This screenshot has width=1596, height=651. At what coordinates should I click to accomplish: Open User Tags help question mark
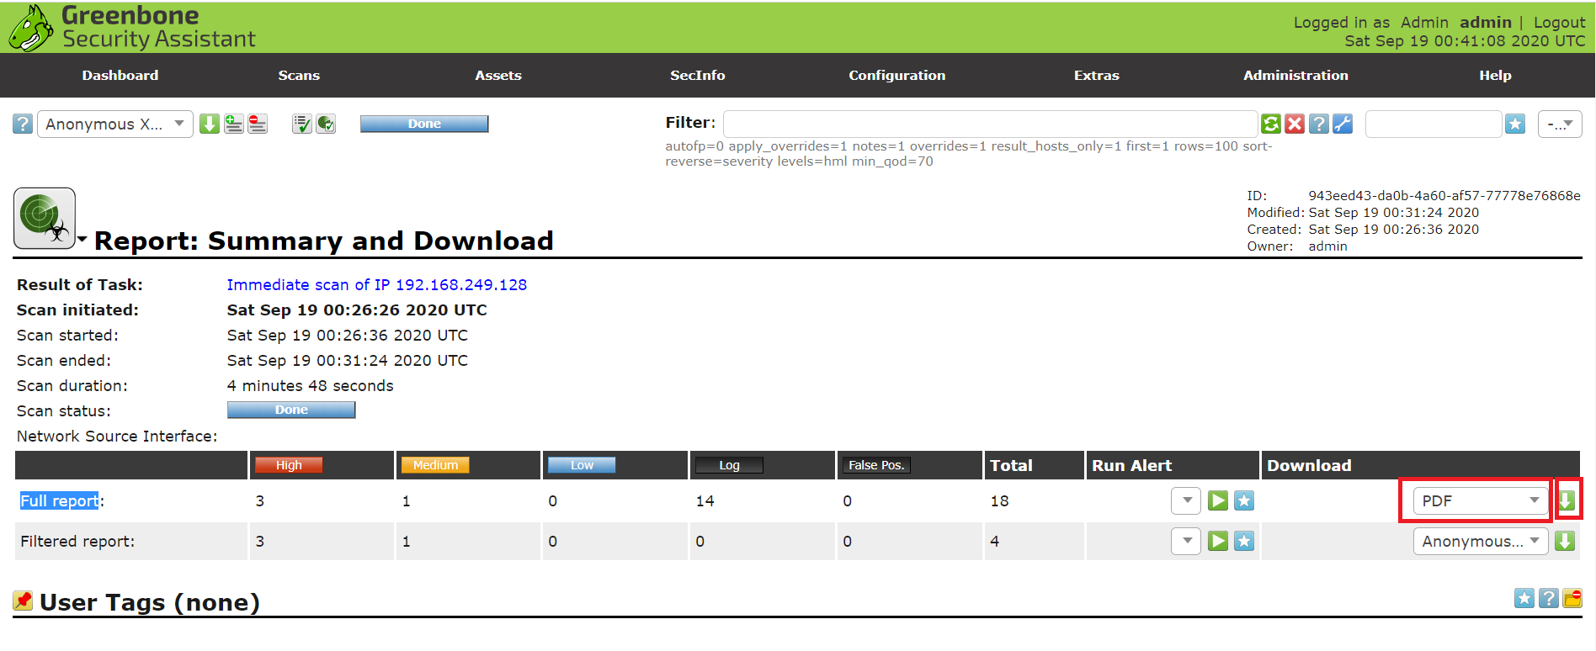pos(1548,598)
